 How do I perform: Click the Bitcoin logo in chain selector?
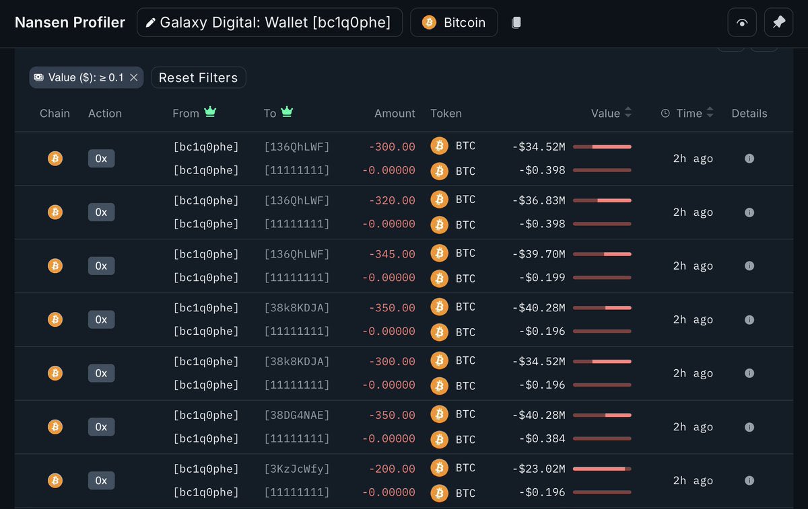[429, 22]
